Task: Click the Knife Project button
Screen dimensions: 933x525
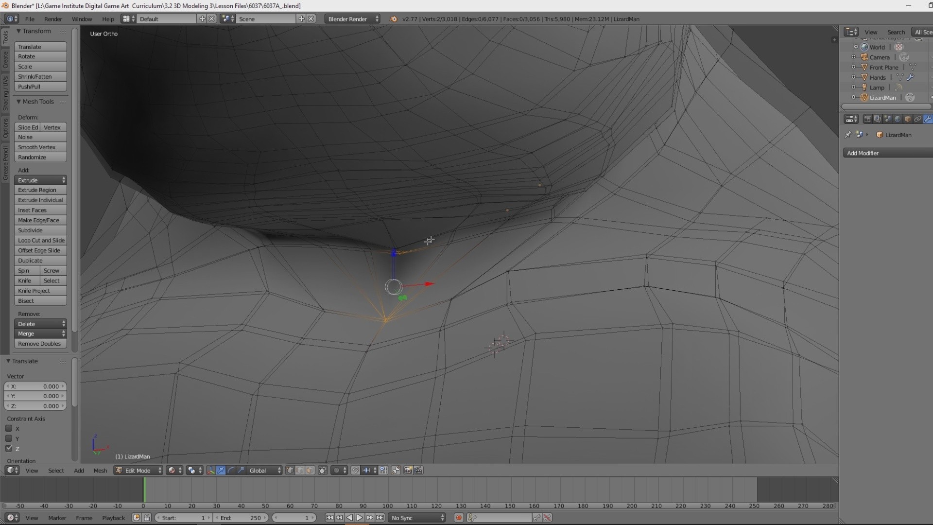Action: tap(40, 291)
